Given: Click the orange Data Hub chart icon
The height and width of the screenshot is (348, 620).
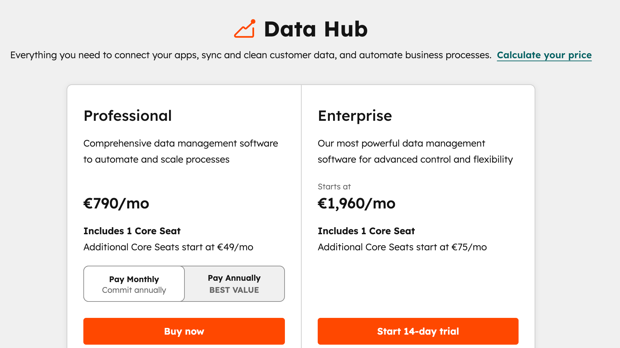Looking at the screenshot, I should [244, 28].
